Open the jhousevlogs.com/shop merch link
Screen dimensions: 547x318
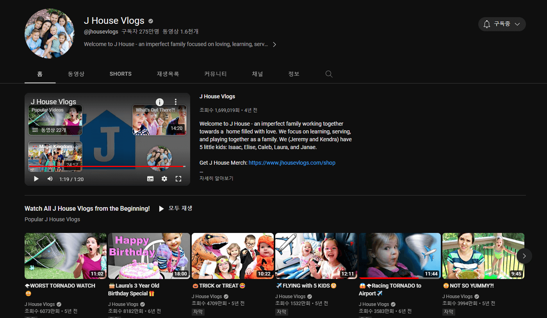click(292, 163)
